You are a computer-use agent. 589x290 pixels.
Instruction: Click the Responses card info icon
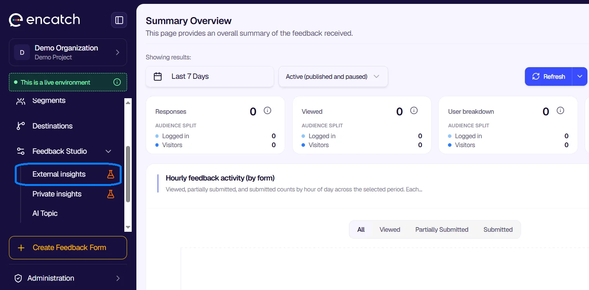[267, 111]
